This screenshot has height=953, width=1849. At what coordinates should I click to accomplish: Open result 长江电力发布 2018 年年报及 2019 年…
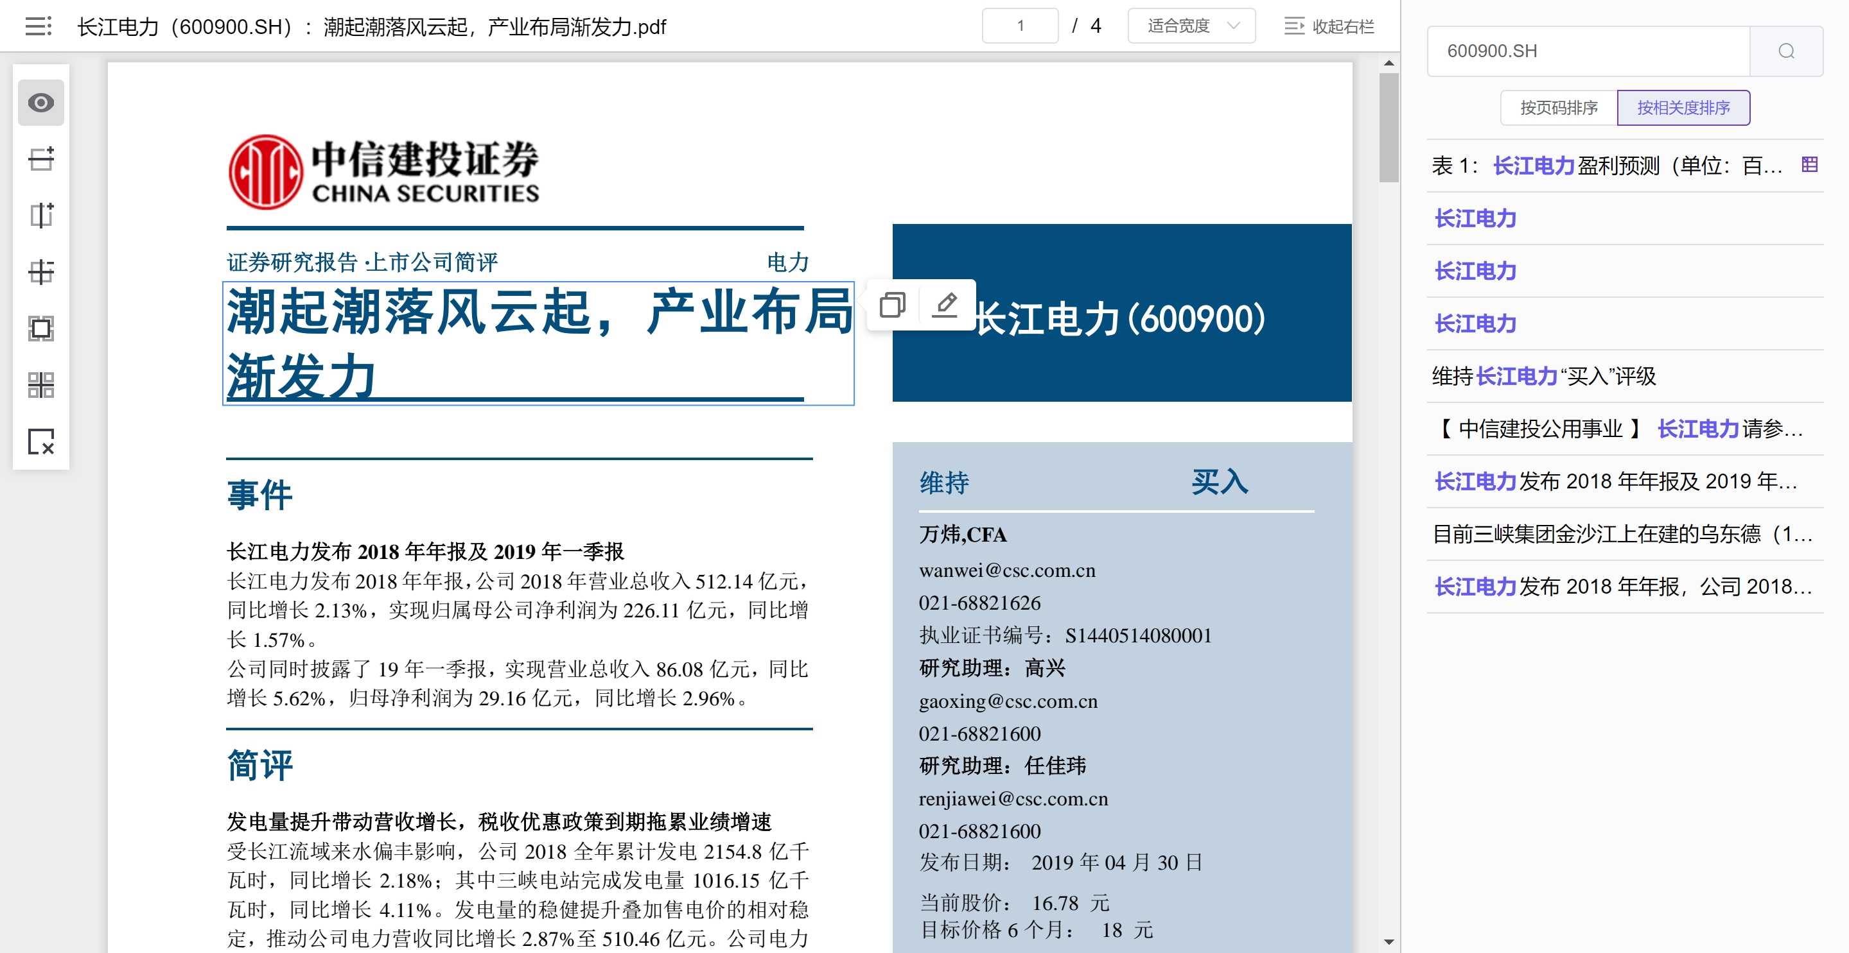click(1625, 481)
